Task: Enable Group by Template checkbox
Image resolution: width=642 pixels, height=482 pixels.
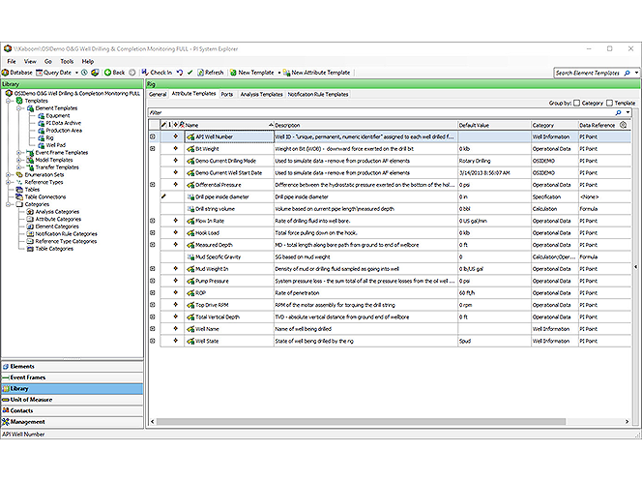Action: pos(607,103)
